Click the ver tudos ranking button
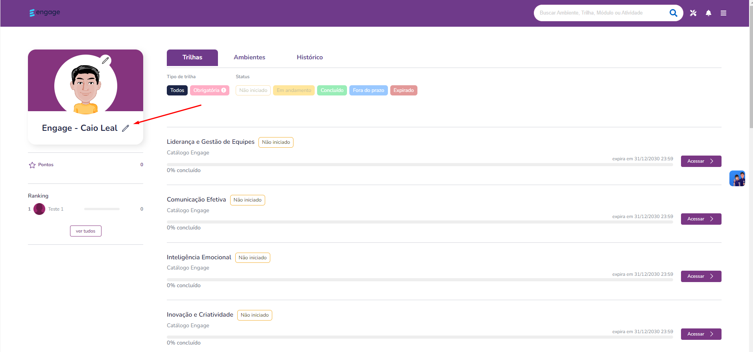753x352 pixels. (86, 231)
